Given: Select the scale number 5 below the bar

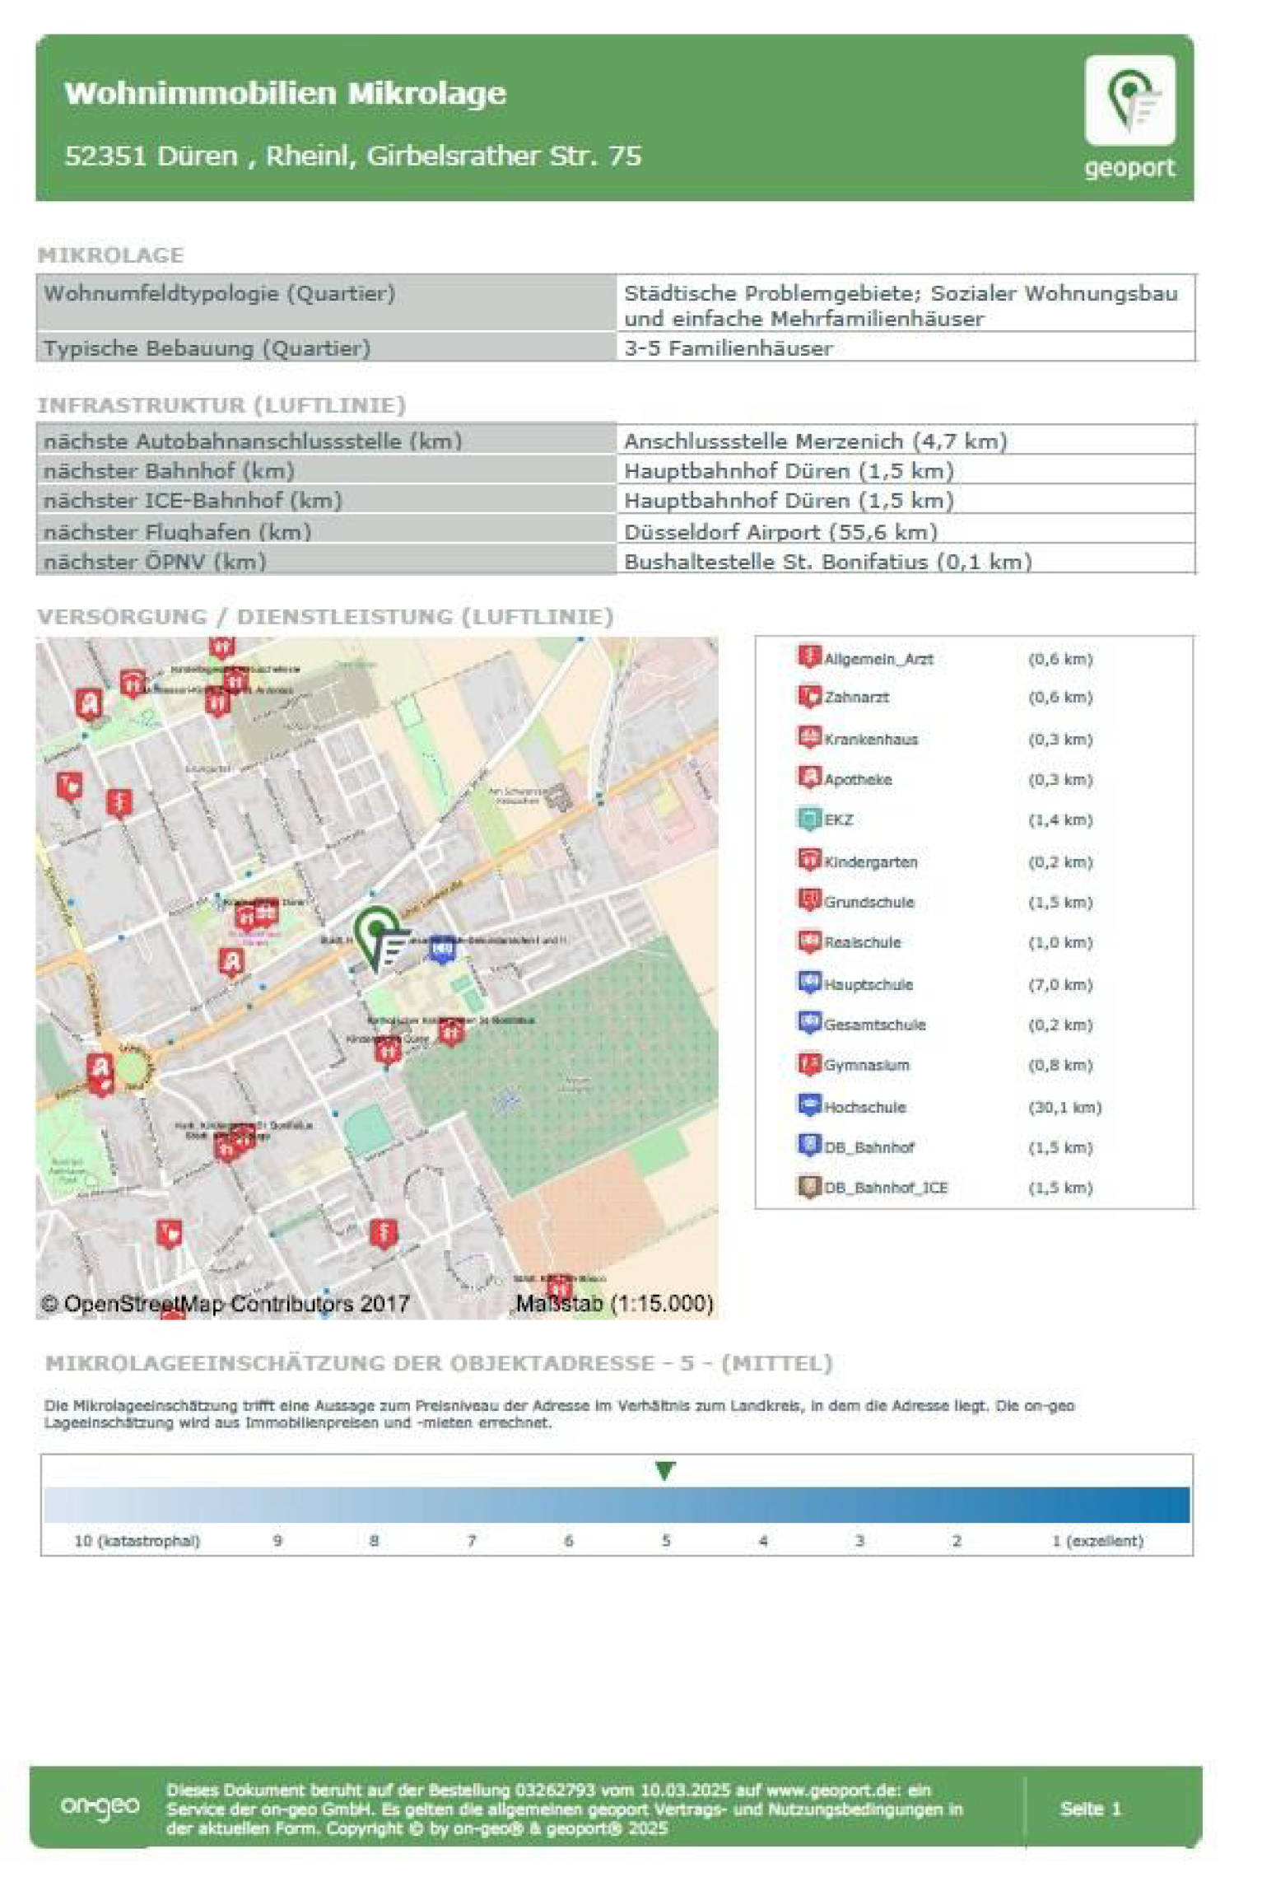Looking at the screenshot, I should (666, 1541).
